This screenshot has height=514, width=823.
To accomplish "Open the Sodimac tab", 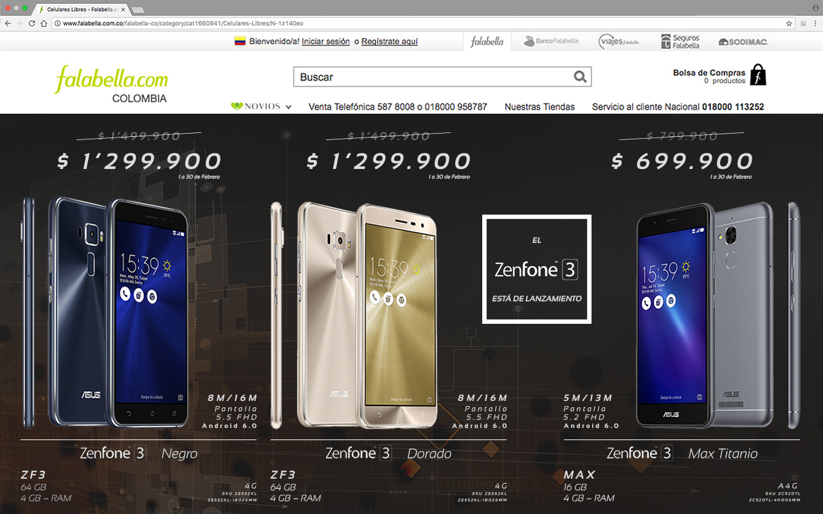I will 743,42.
